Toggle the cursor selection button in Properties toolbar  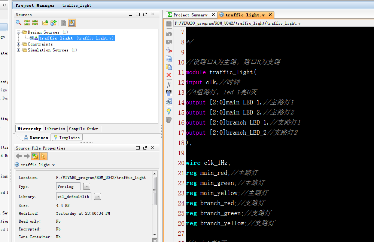(x=43, y=156)
